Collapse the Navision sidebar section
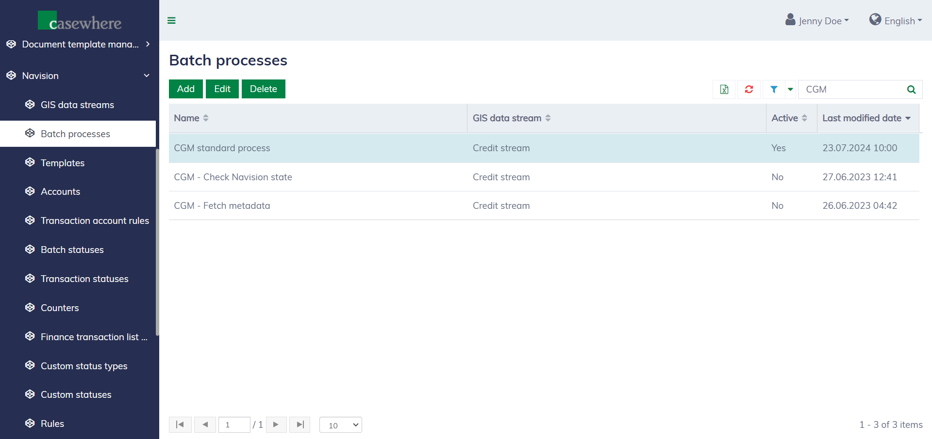 coord(147,76)
